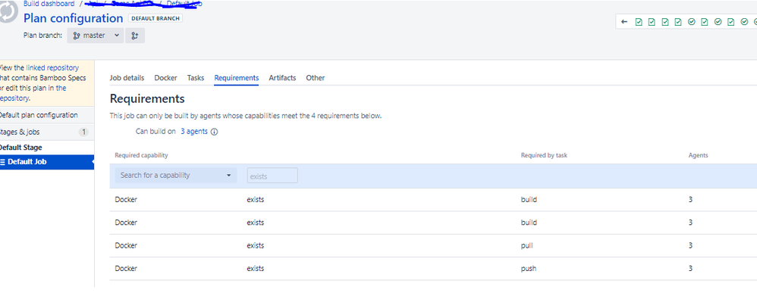757x296 pixels.
Task: Click the Required capability column header
Action: 141,155
